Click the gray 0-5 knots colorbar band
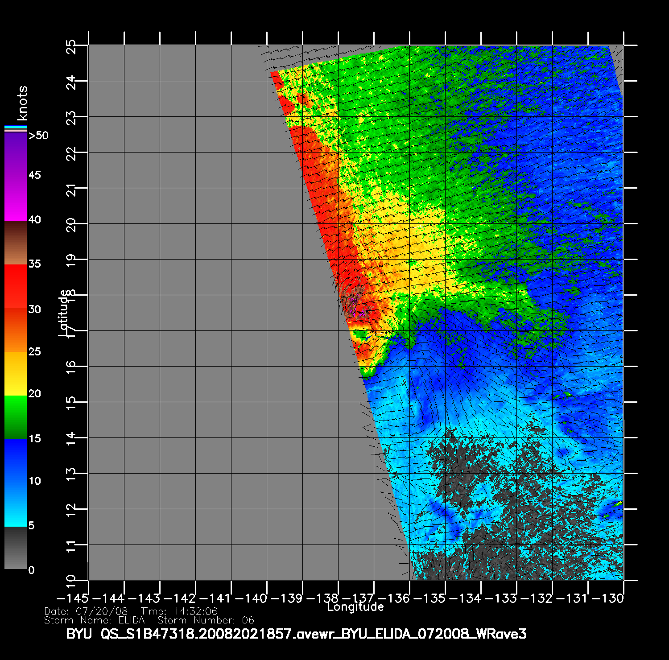The height and width of the screenshot is (660, 669). [15, 548]
